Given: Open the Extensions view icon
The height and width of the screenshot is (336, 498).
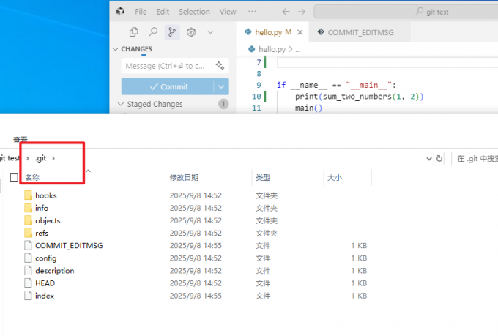Looking at the screenshot, I should click(x=191, y=32).
